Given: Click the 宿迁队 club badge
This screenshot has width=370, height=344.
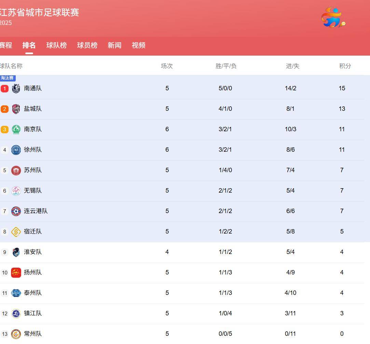Looking at the screenshot, I should pos(16,231).
